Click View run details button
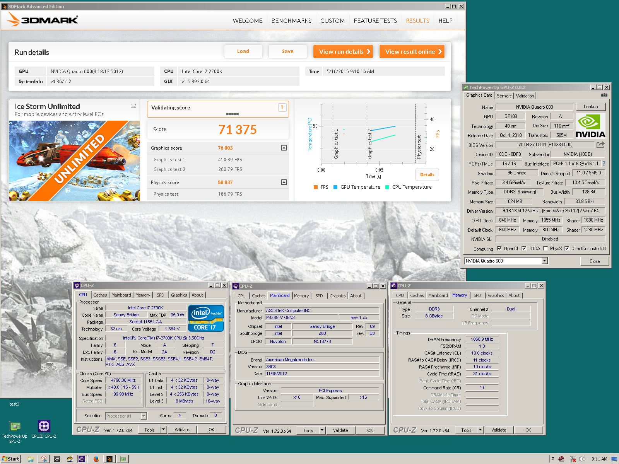The image size is (619, 464). (x=343, y=51)
